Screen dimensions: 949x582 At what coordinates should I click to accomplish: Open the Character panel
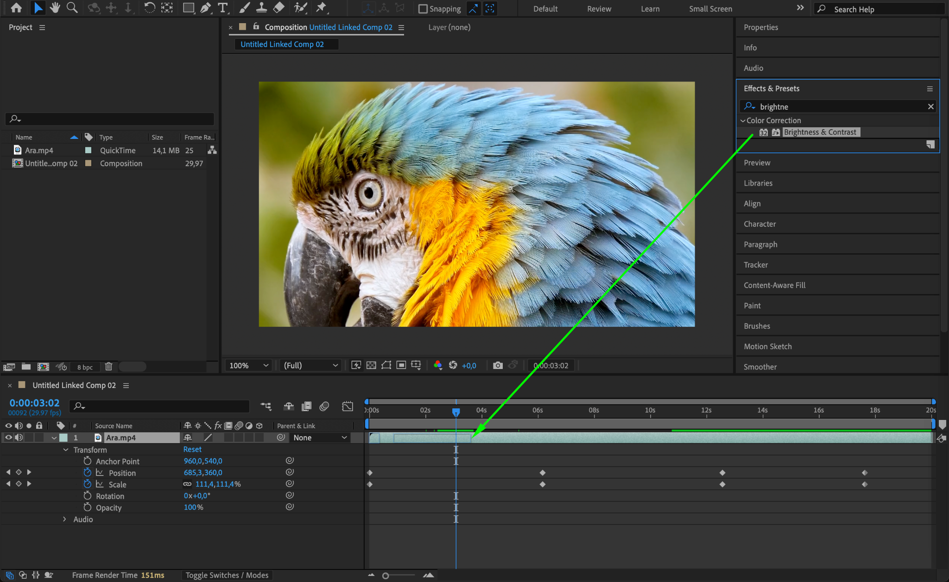point(759,224)
